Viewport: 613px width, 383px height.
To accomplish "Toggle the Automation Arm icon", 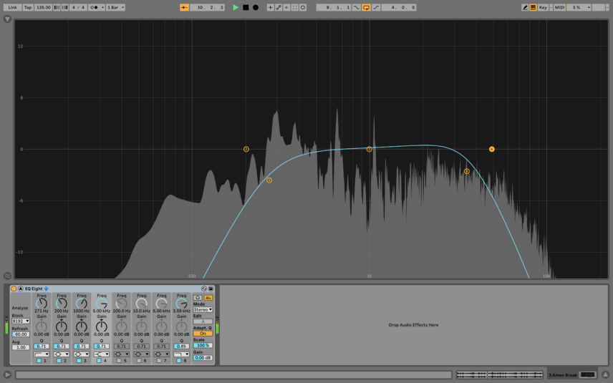I will point(279,7).
